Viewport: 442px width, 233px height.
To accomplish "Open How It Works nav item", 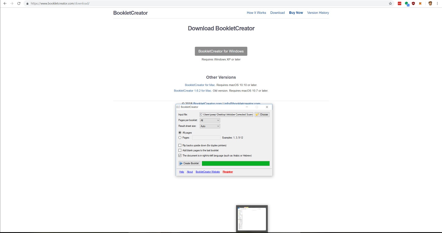I will click(x=256, y=13).
